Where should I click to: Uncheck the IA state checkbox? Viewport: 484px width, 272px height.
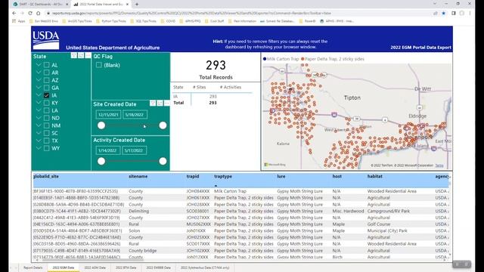click(x=46, y=95)
